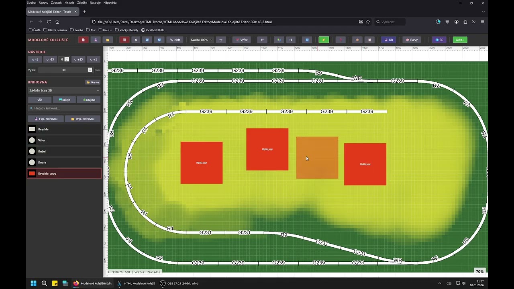The image size is (514, 289).
Task: Select the Koule library item
Action: point(64,163)
